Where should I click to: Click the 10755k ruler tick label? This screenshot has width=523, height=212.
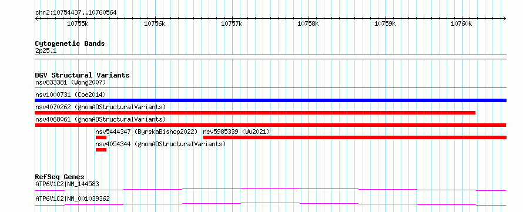click(x=78, y=23)
